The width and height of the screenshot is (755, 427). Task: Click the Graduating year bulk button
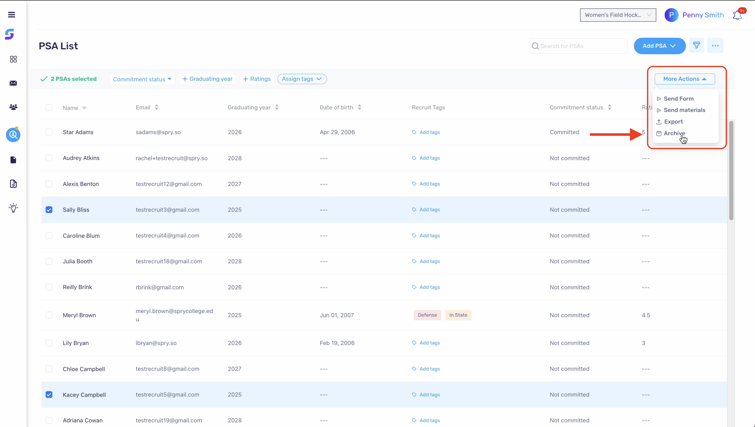[x=207, y=79]
